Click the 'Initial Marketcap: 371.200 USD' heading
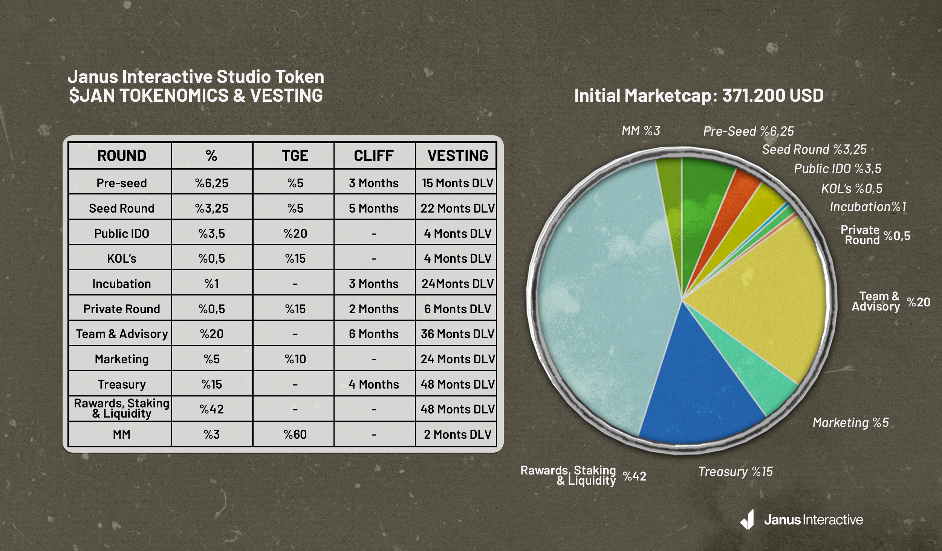Screen dimensions: 942x551 click(x=699, y=95)
